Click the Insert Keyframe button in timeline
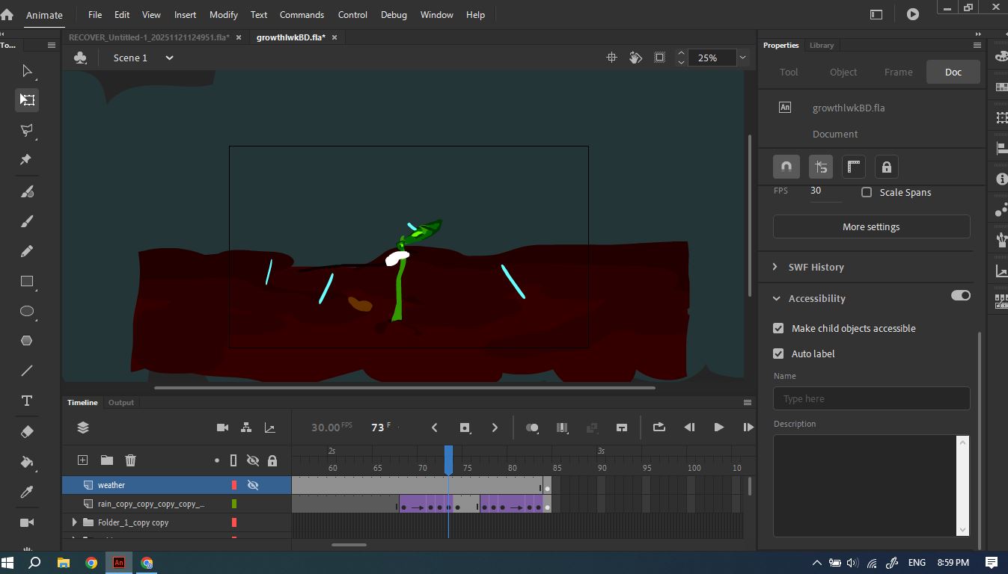Viewport: 1008px width, 574px height. pyautogui.click(x=465, y=428)
